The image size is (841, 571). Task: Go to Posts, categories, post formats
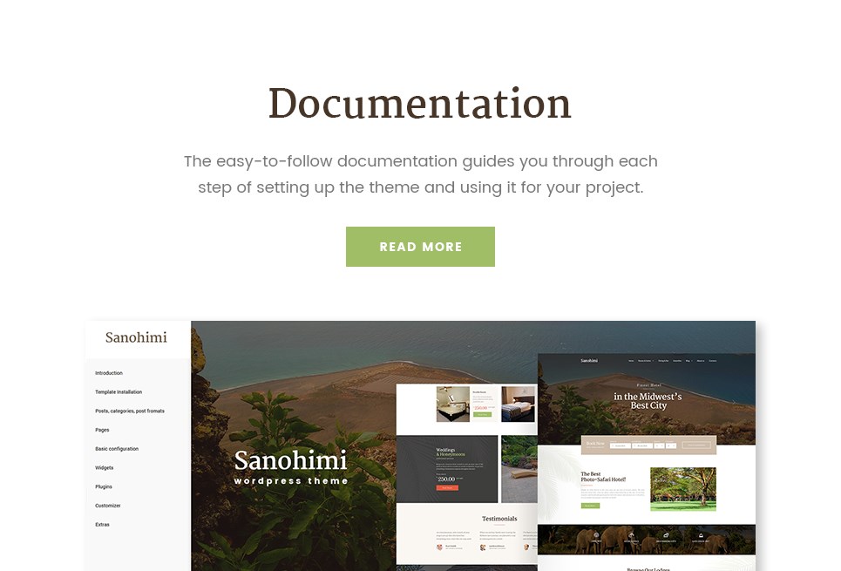pyautogui.click(x=130, y=411)
